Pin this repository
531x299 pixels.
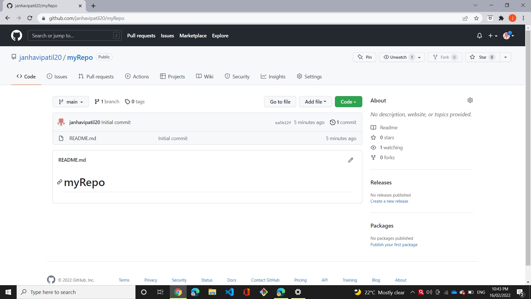(x=364, y=57)
